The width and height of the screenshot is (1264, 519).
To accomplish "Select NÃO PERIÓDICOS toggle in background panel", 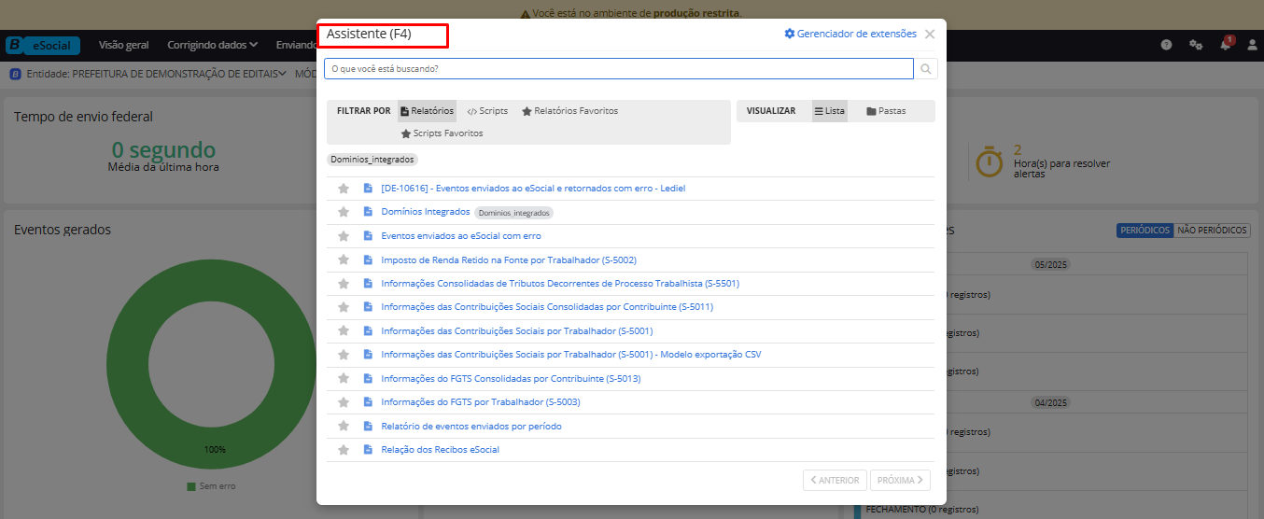I will point(1212,231).
